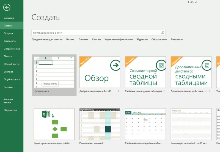Click the 'Календарь на любой год (1 м...' caption
Viewport: 220px width, 152px height.
(x=189, y=143)
